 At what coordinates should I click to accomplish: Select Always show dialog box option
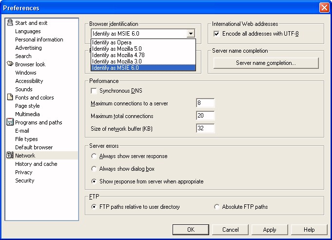click(x=94, y=169)
